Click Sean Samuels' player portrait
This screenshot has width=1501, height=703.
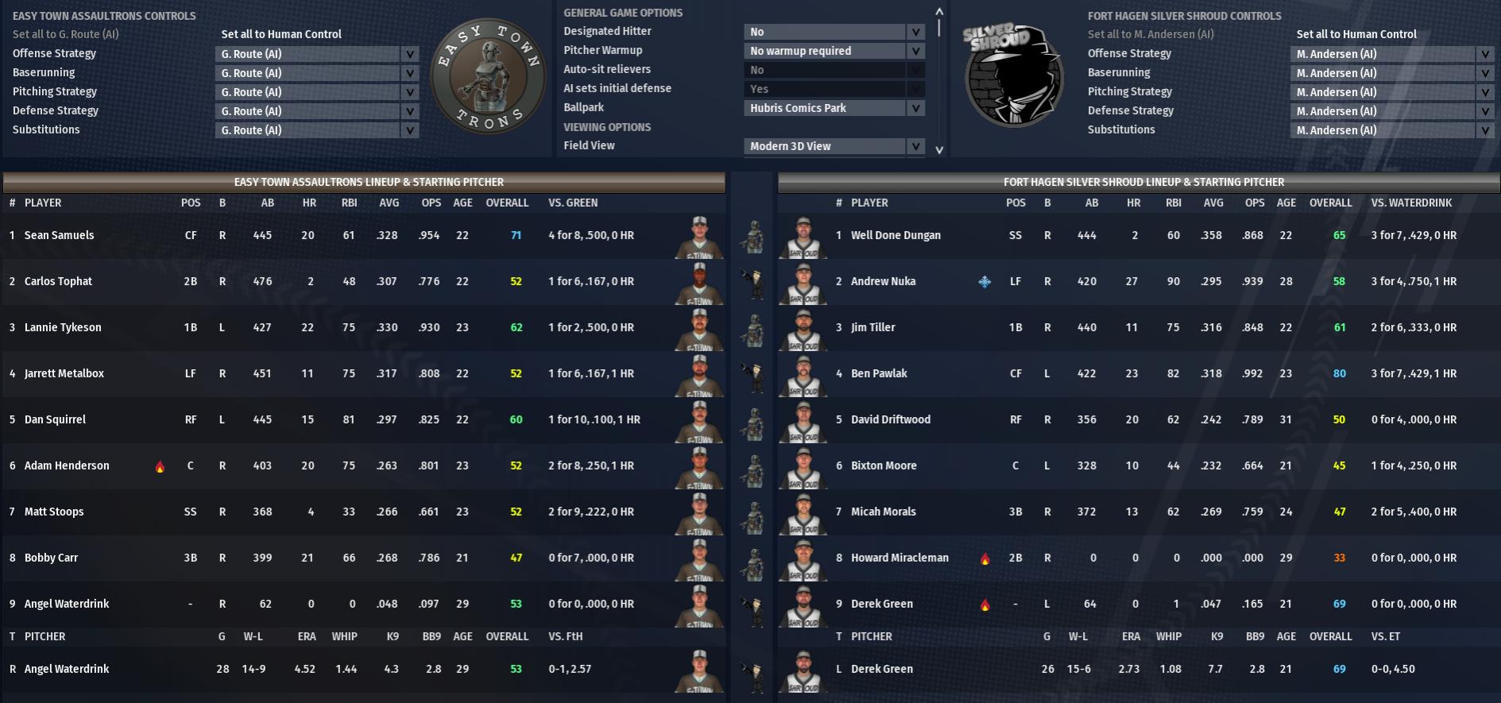point(699,237)
